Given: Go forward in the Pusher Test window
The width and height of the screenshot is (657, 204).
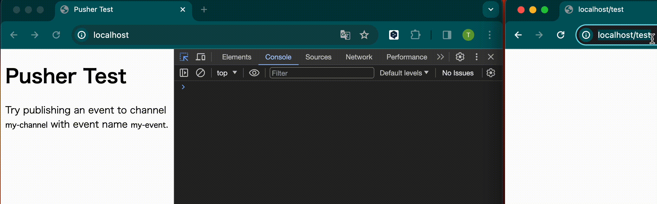Looking at the screenshot, I should (35, 35).
